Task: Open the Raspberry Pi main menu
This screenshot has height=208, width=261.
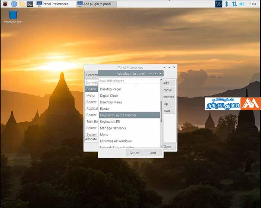Action: pos(5,4)
